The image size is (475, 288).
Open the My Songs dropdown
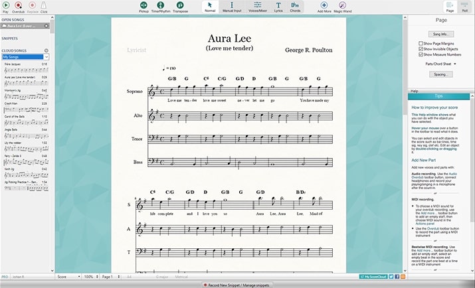tap(26, 57)
